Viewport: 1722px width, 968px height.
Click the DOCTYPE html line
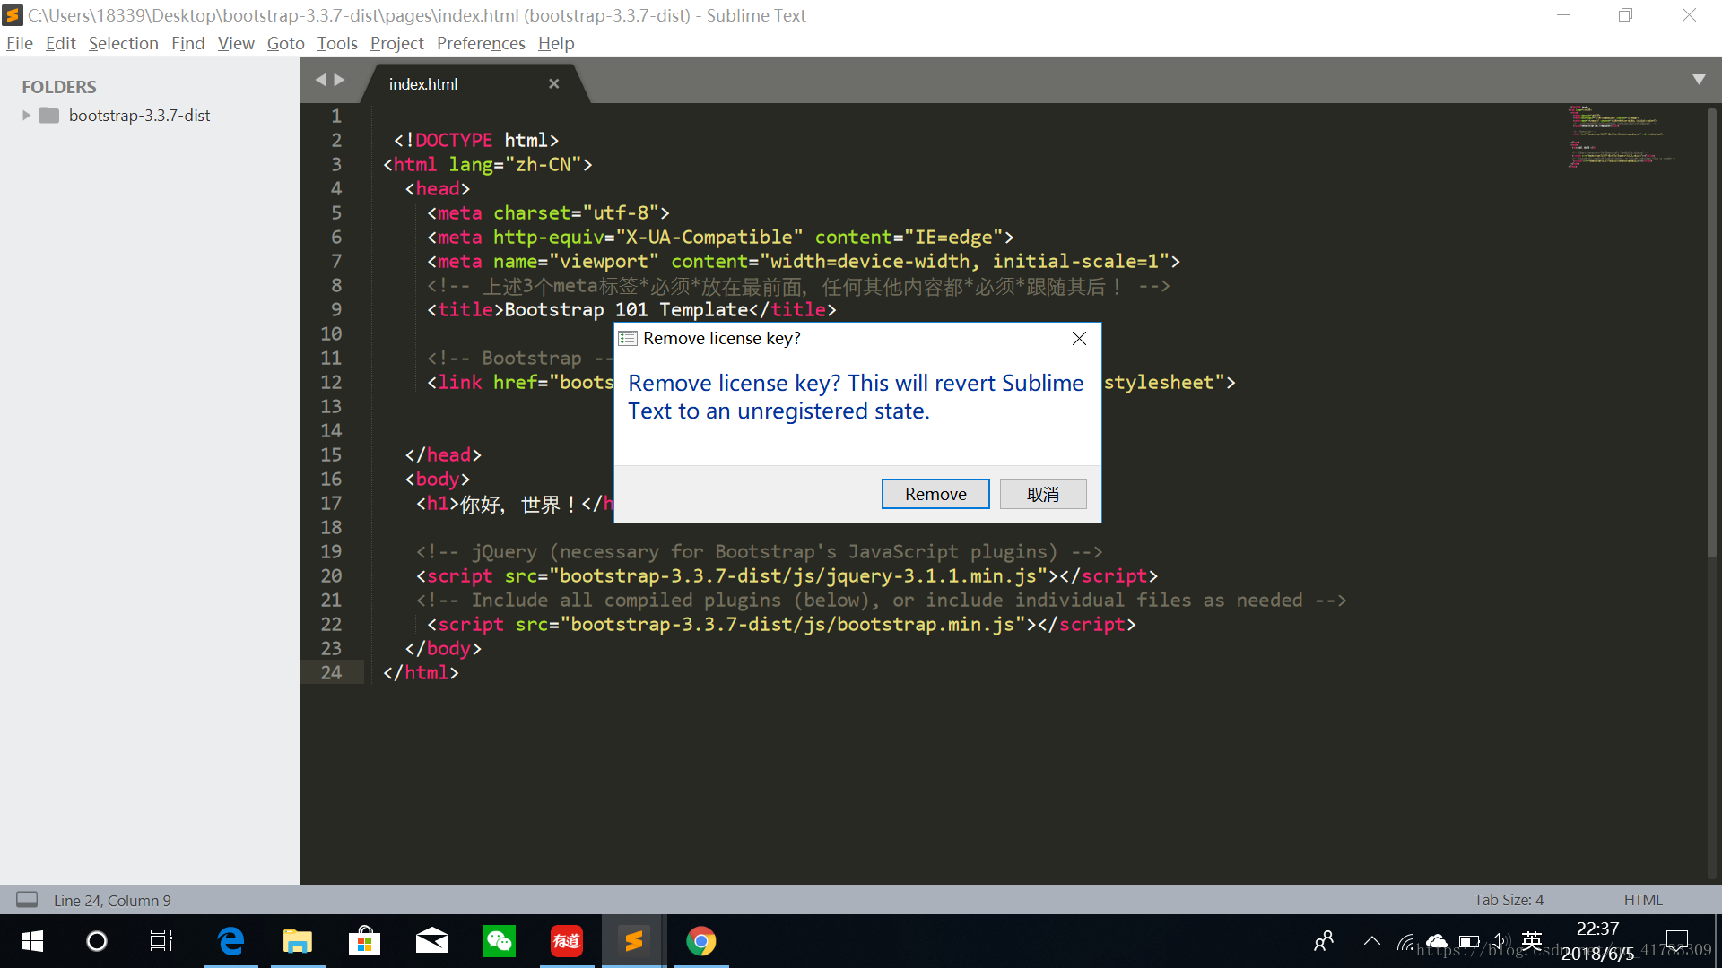(476, 140)
